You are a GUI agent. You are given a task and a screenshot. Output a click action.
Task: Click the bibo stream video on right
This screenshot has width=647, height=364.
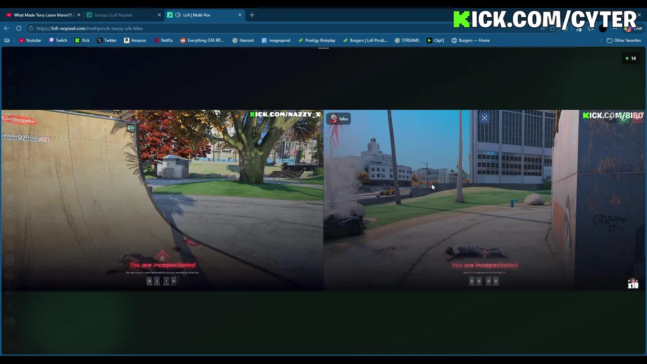tap(484, 200)
